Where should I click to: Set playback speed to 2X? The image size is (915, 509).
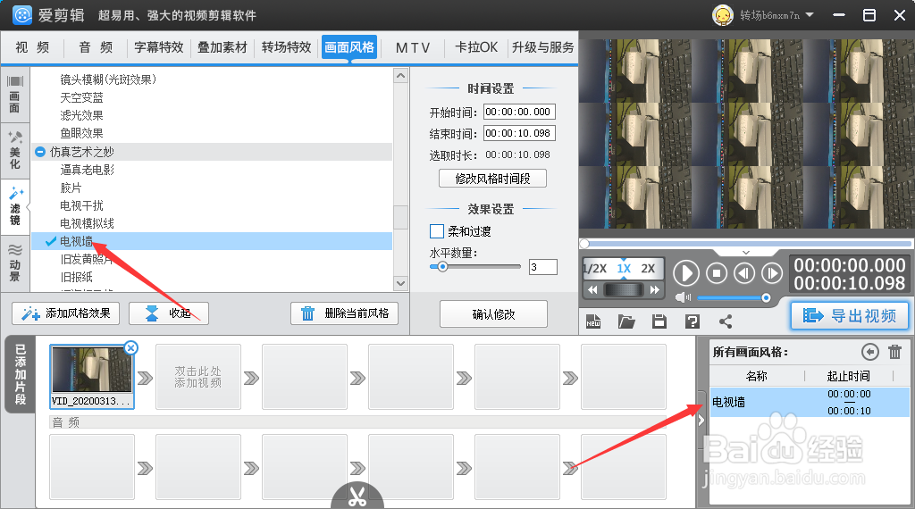pos(649,269)
